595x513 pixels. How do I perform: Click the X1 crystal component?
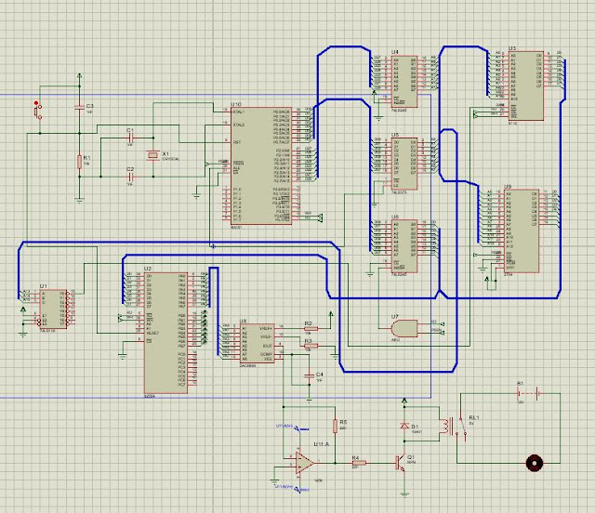(152, 155)
